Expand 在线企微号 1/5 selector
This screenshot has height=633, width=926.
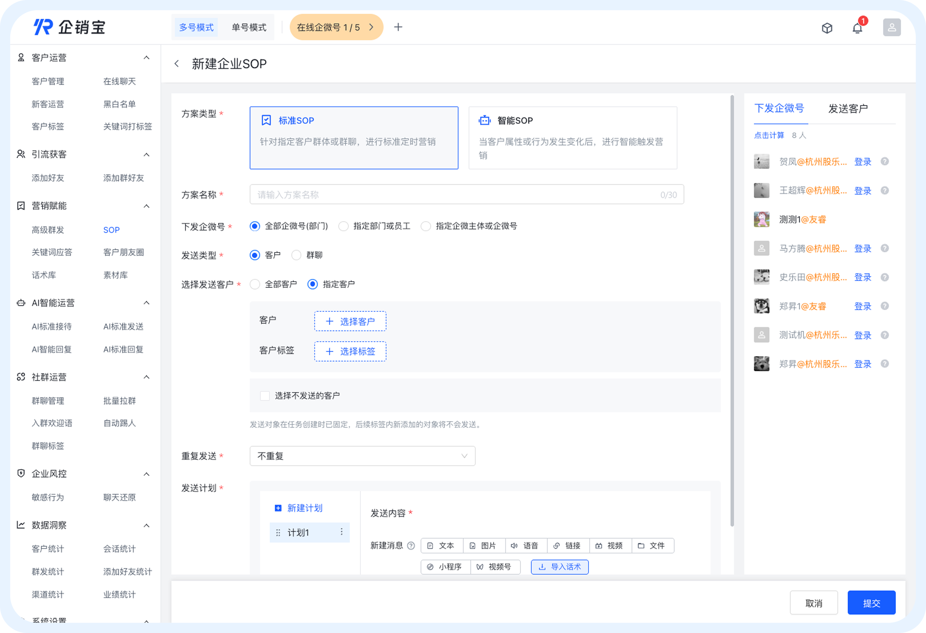[x=336, y=27]
